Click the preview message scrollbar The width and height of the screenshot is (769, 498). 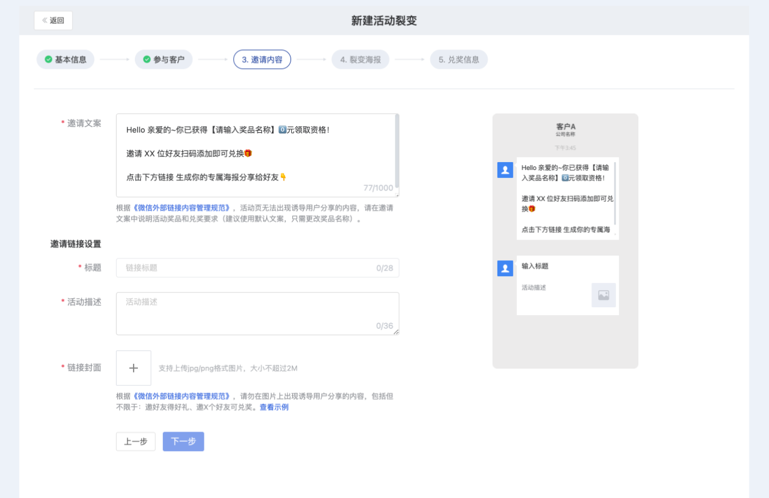615,194
